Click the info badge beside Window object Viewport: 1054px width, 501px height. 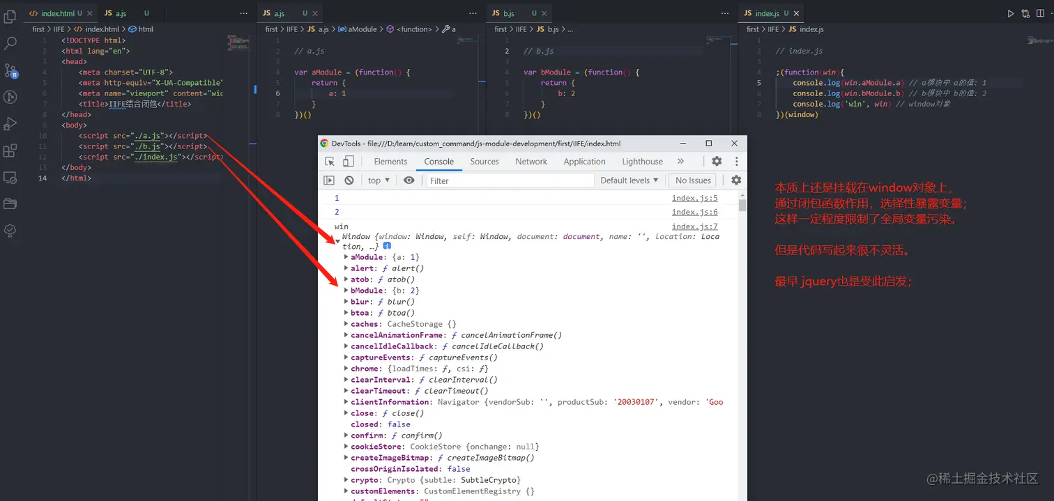[x=387, y=246]
